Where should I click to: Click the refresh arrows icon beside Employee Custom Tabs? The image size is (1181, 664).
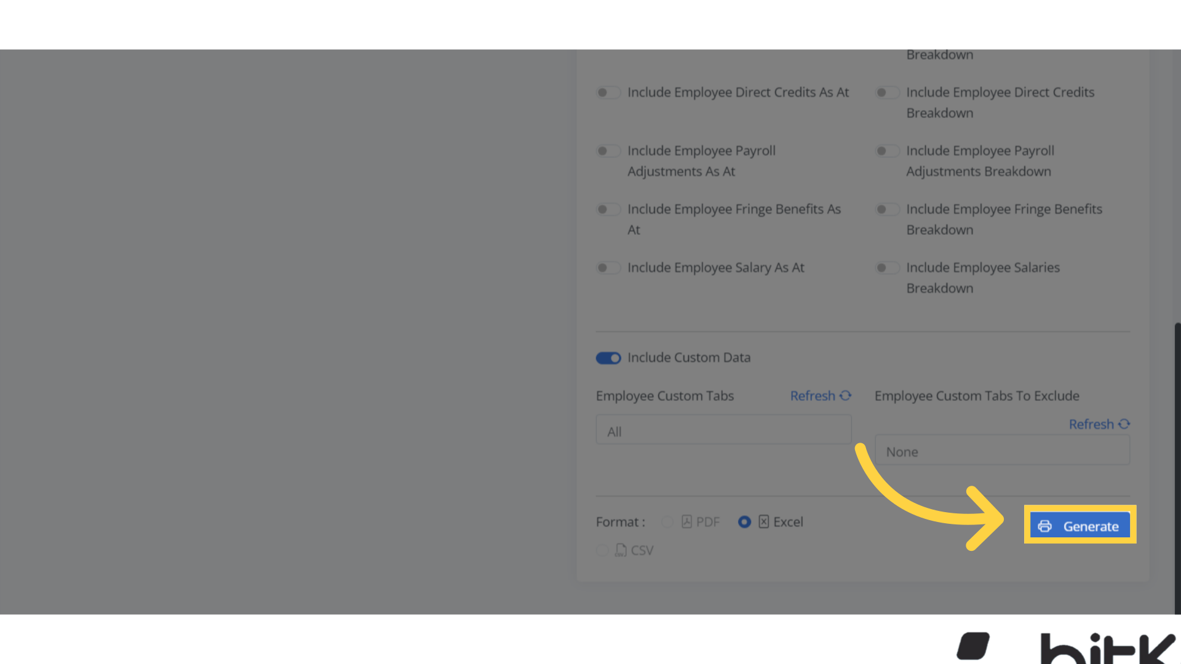point(846,395)
